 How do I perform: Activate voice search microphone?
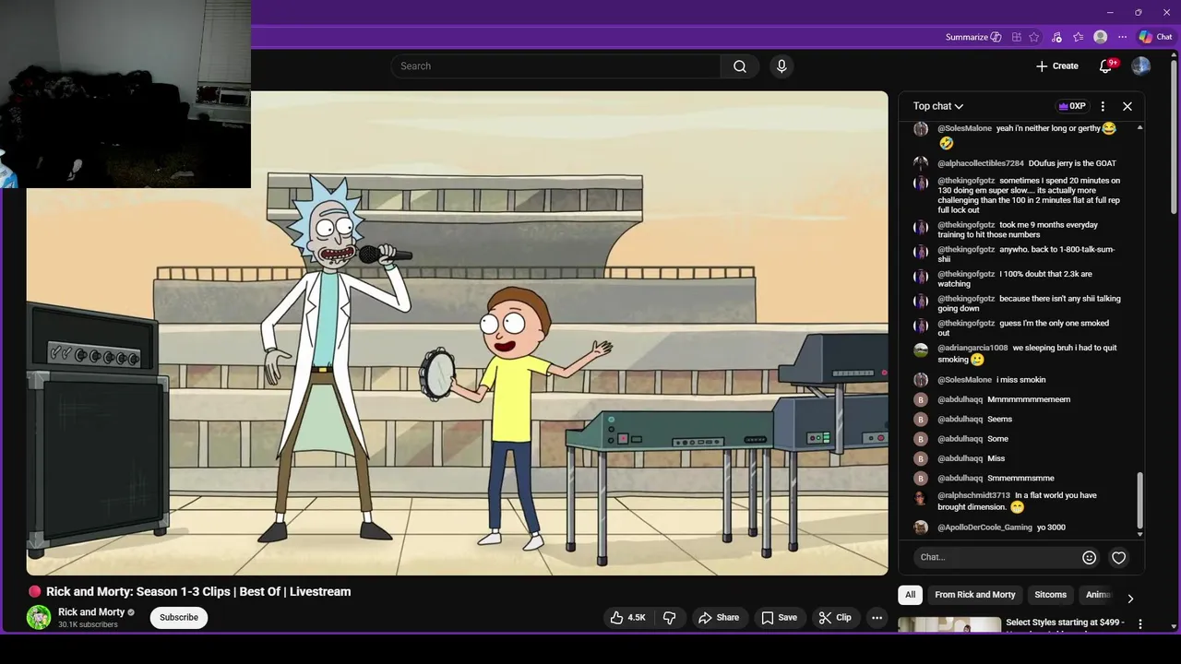coord(781,66)
